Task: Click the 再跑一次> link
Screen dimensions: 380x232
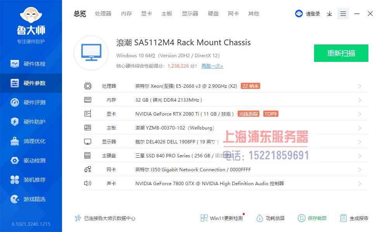Action: (x=212, y=66)
